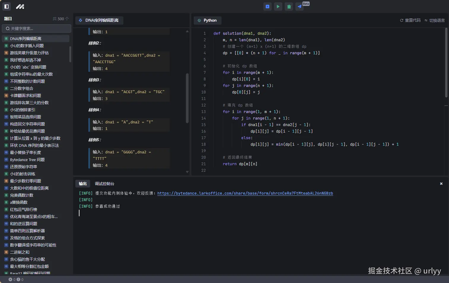Open the 切换语言 language switcher

[434, 20]
